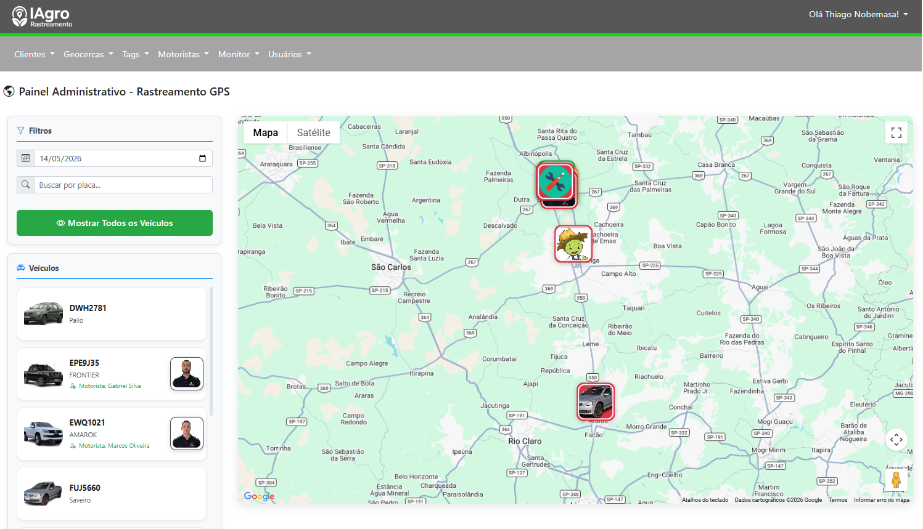Click Motorista: Marcos Oliveira label

(114, 446)
